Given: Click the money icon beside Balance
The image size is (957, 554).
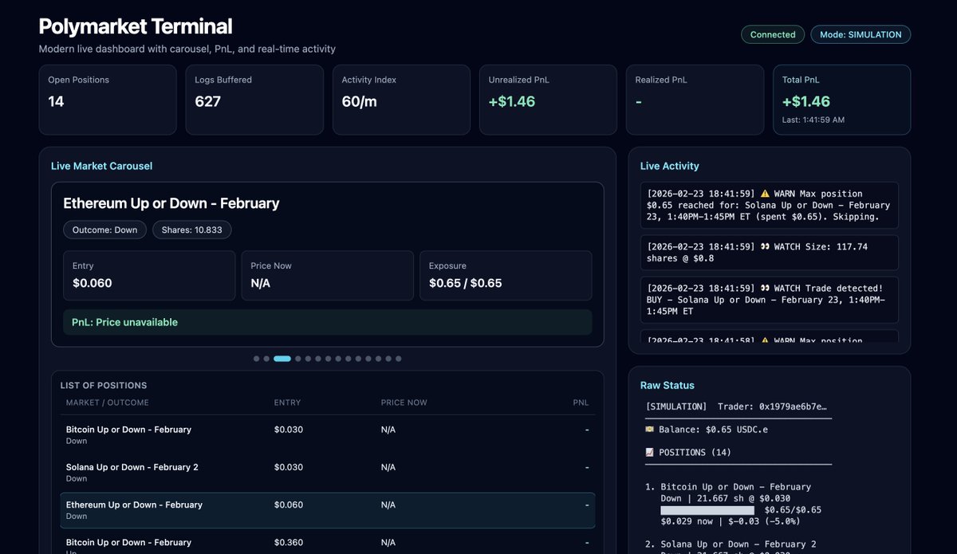Looking at the screenshot, I should coord(650,429).
